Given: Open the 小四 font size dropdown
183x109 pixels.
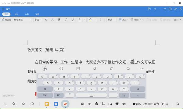Looking at the screenshot, I should [x=38, y=20].
